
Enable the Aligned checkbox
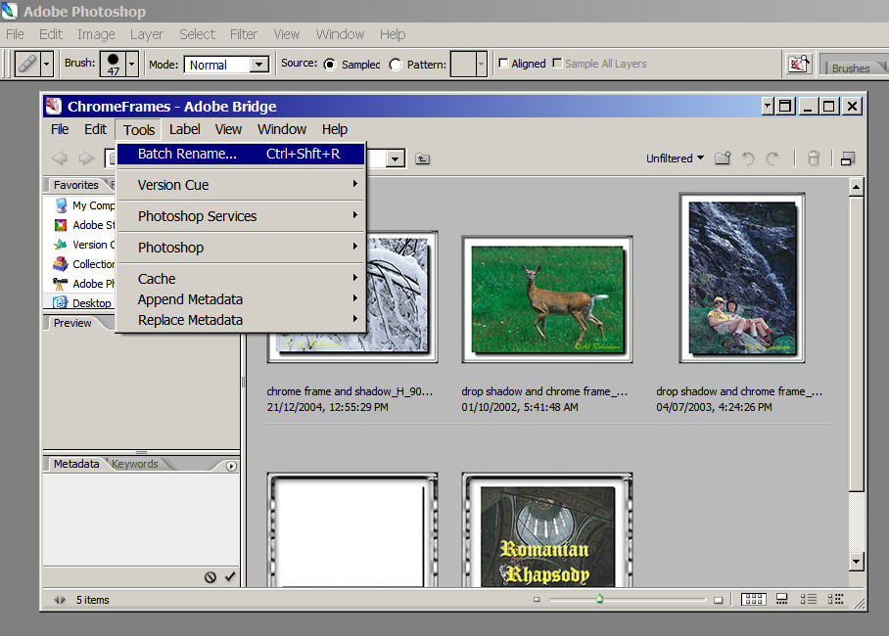(x=503, y=64)
